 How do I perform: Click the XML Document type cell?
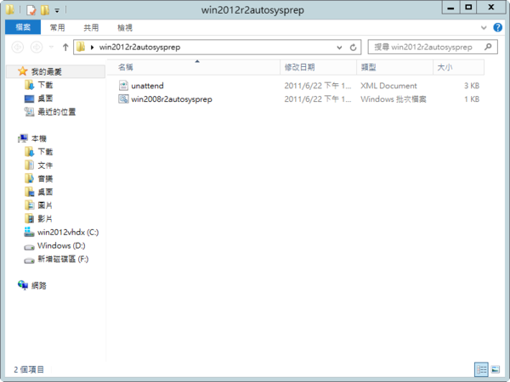click(388, 86)
